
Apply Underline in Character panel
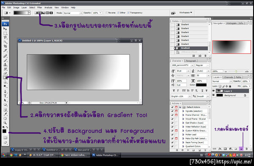tap(202, 91)
